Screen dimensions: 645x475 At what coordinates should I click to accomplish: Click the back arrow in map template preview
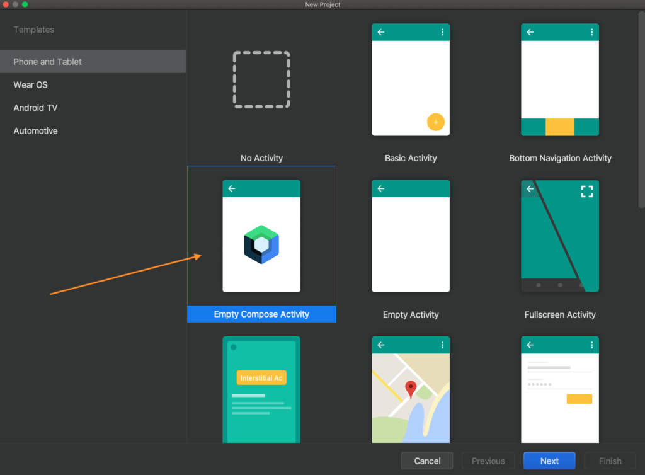[x=381, y=345]
